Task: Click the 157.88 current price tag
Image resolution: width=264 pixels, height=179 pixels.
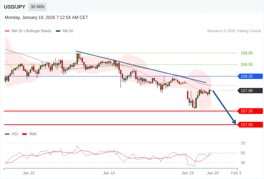Action: pyautogui.click(x=250, y=91)
